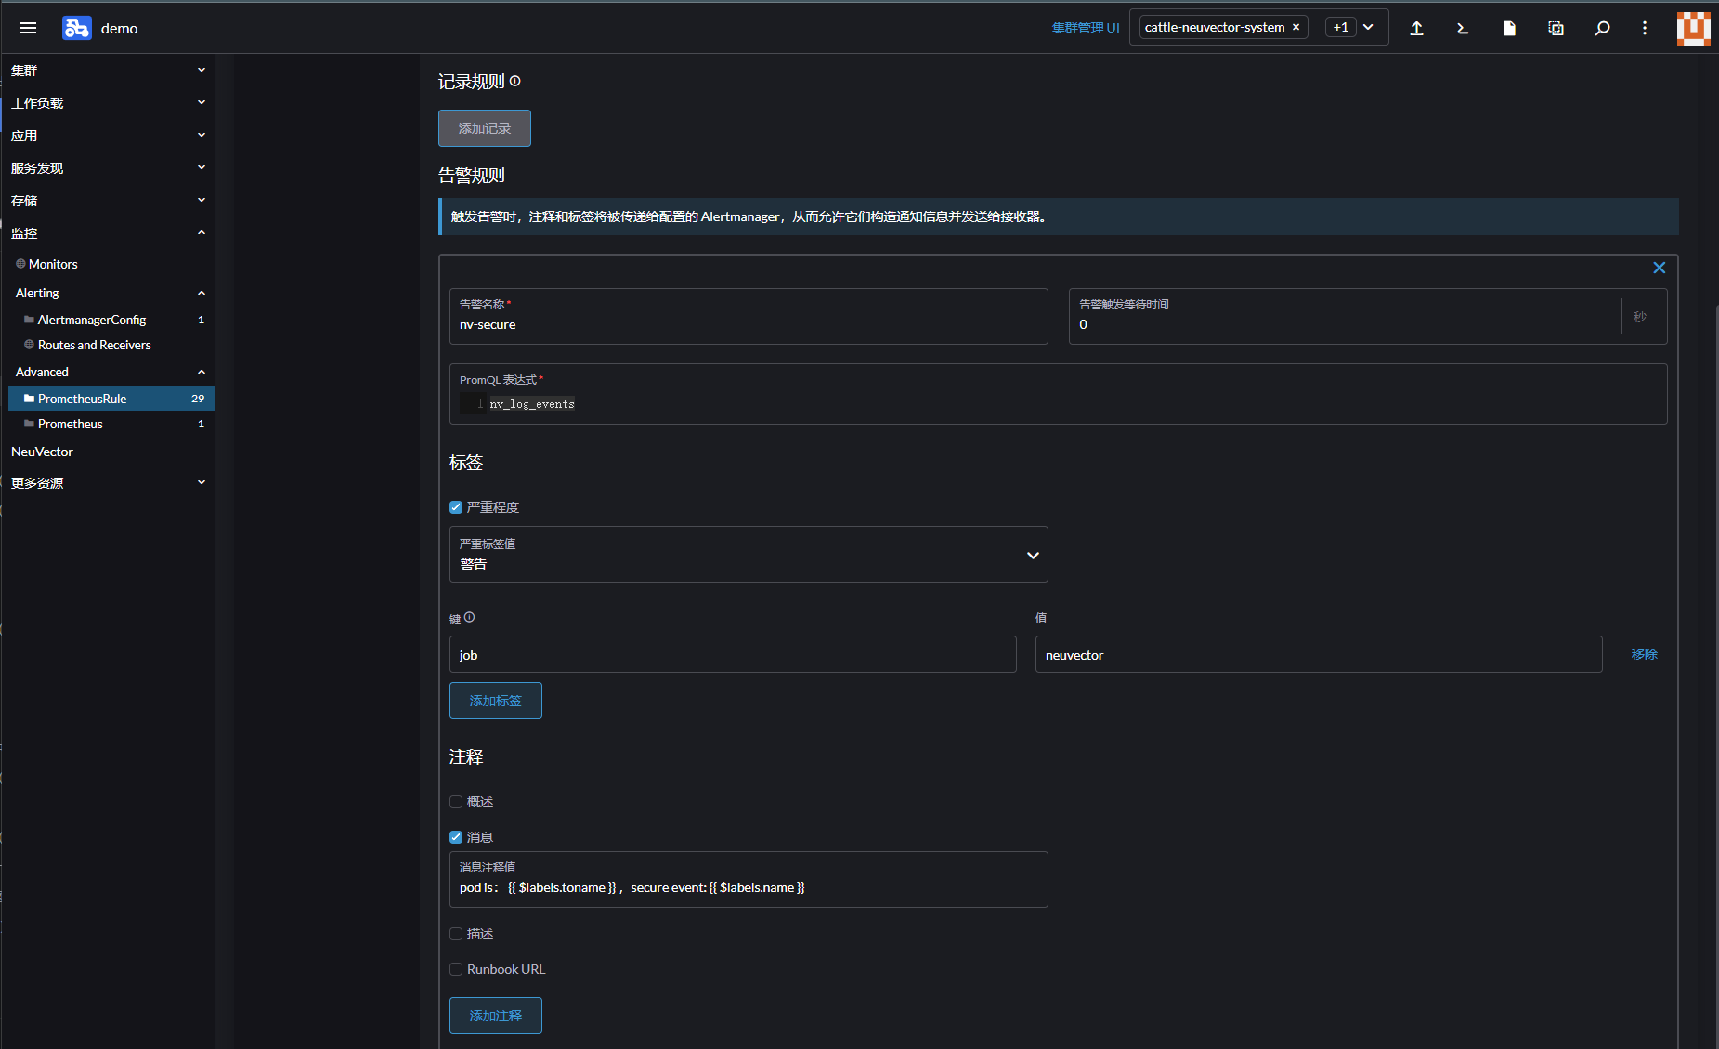Open the 集群管理 UI link

pos(1085,28)
